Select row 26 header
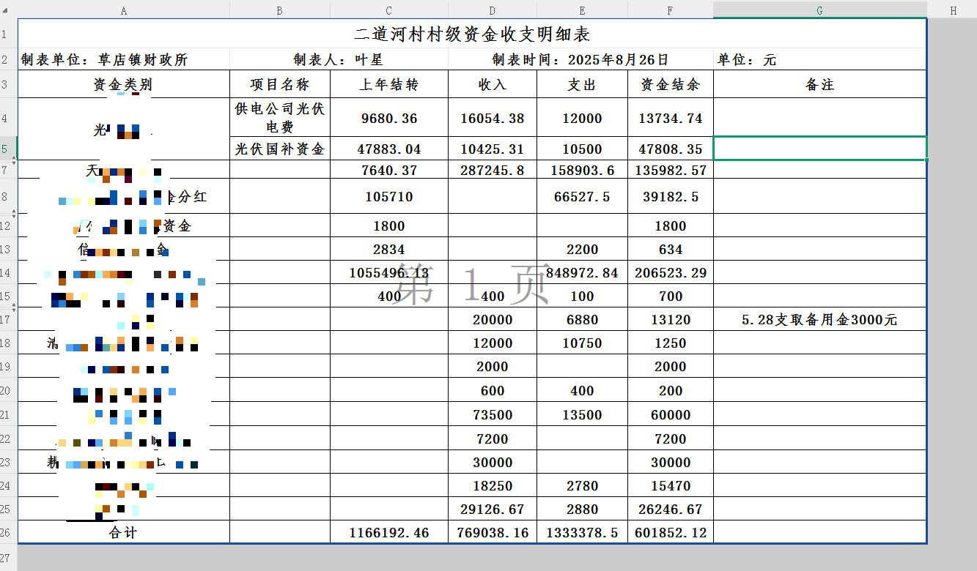Screen dimensions: 977x571 pos(8,532)
